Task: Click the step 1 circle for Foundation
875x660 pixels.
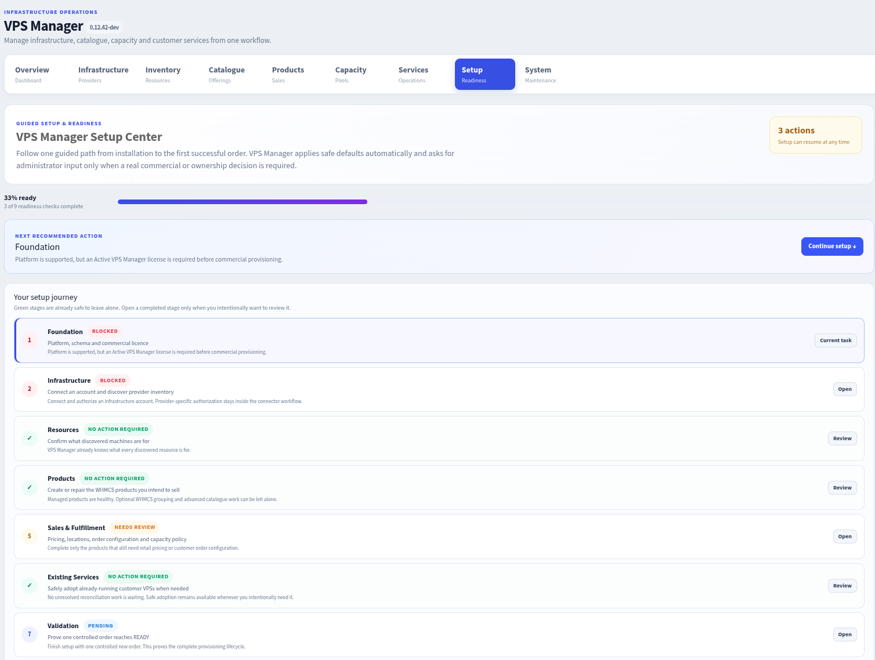Action: (30, 340)
